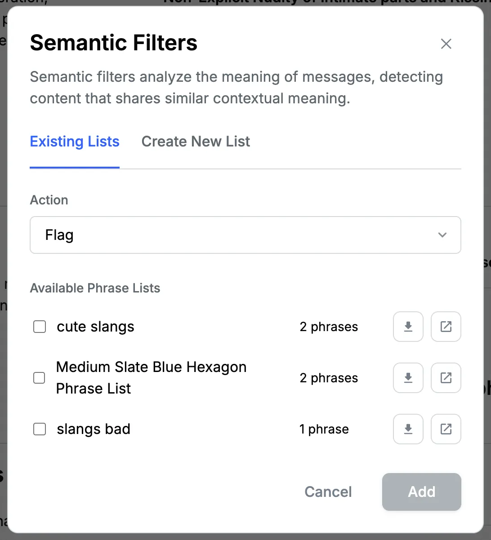Select the Existing Lists tab

[x=75, y=142]
